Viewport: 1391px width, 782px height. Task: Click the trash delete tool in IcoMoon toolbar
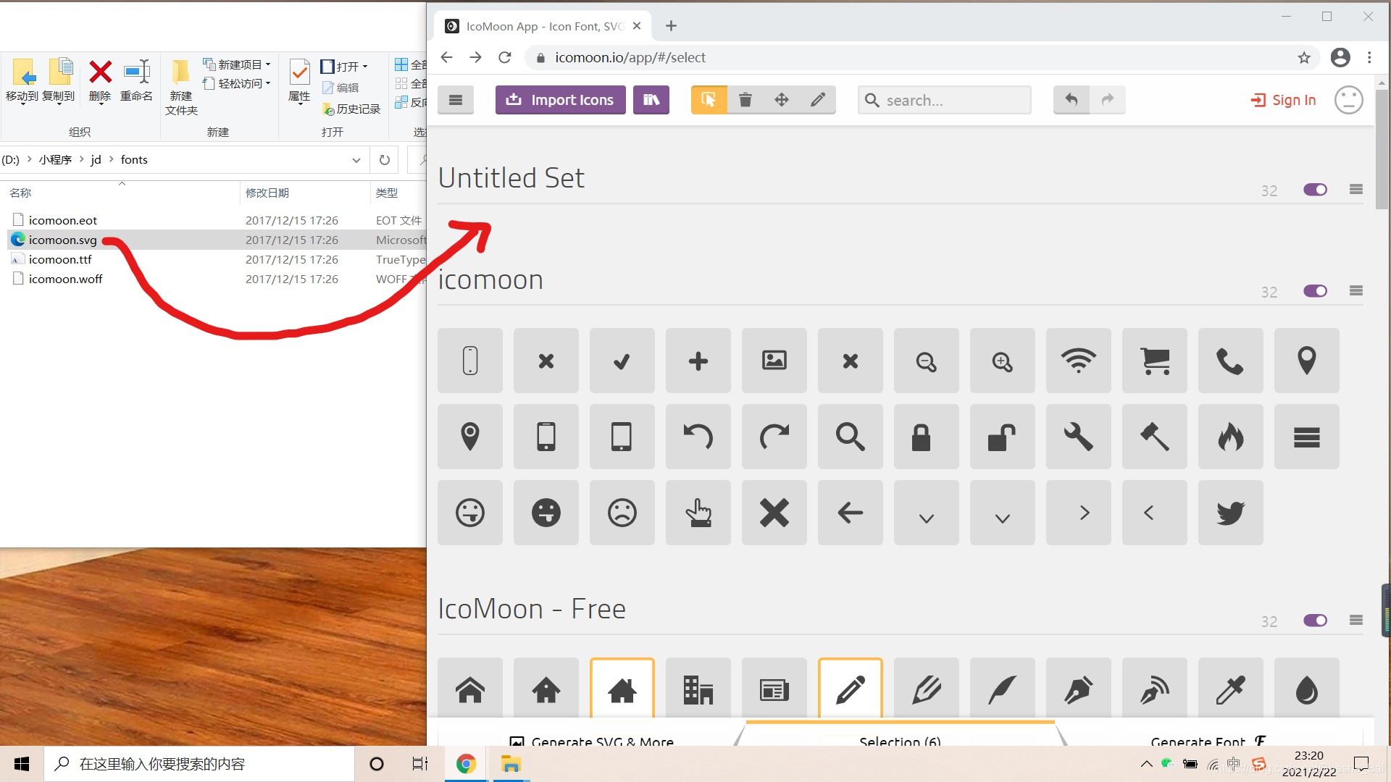pyautogui.click(x=745, y=100)
